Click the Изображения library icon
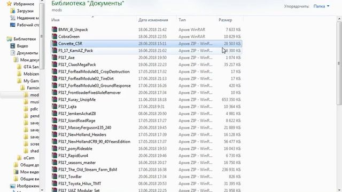 (13, 186)
